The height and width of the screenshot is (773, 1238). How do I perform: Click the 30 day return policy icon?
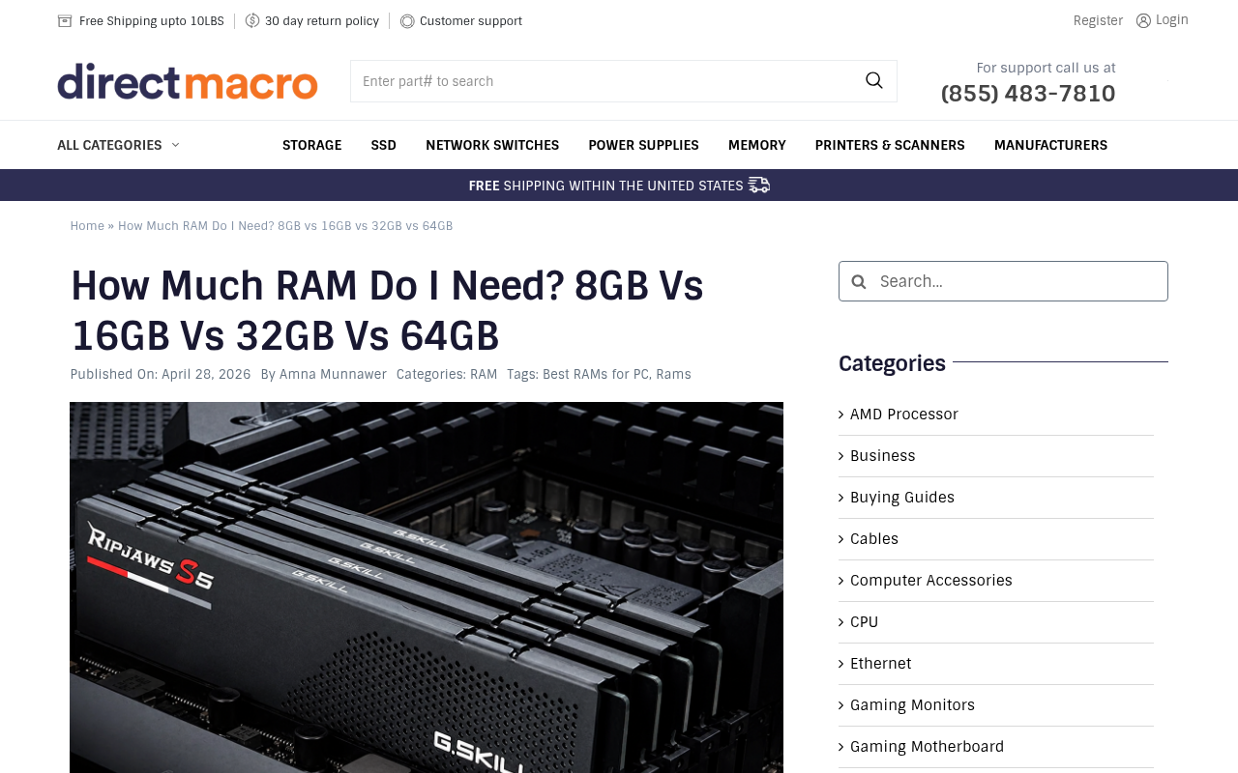point(252,20)
